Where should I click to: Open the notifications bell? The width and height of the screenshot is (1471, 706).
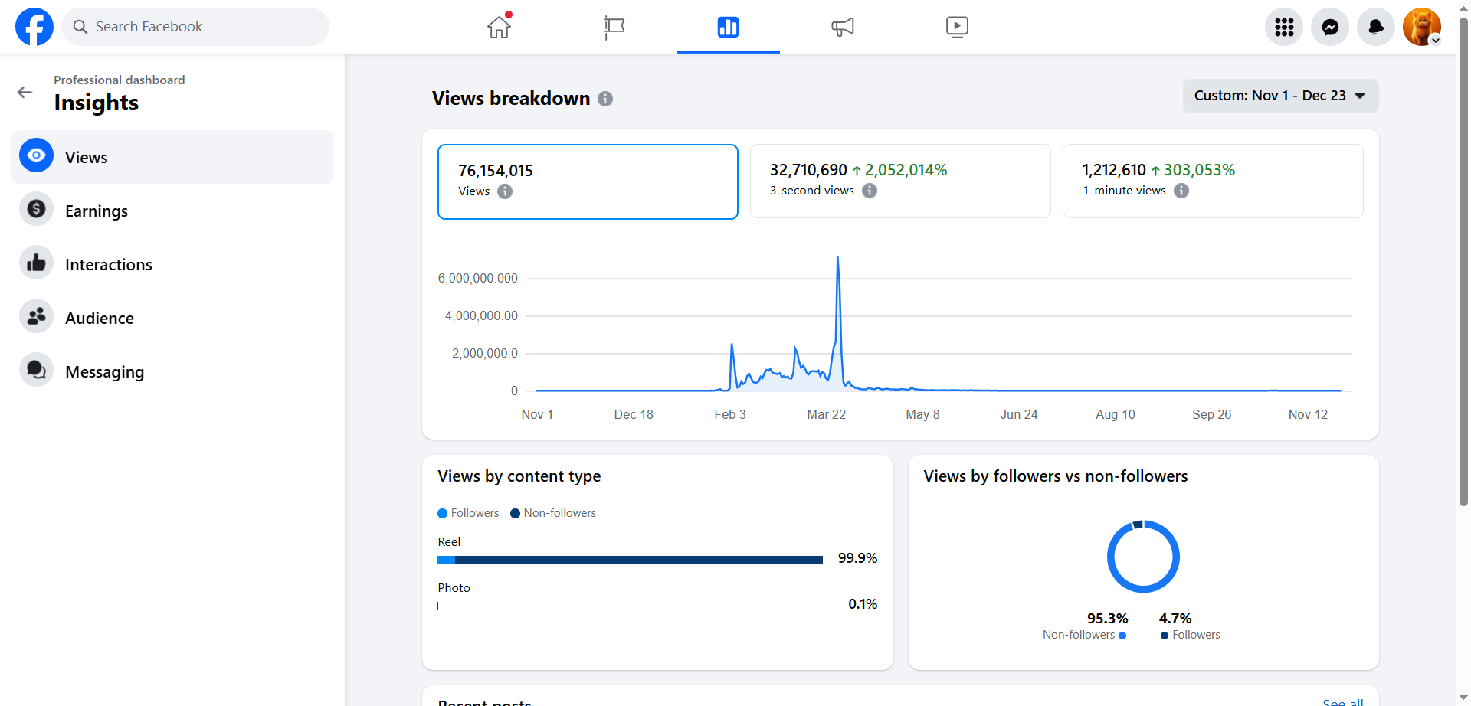coord(1376,27)
